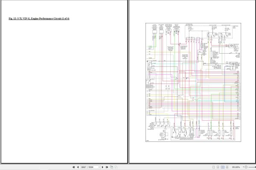The height and width of the screenshot is (170, 256).
Task: Click the 89.68% zoom value
Action: point(236,167)
